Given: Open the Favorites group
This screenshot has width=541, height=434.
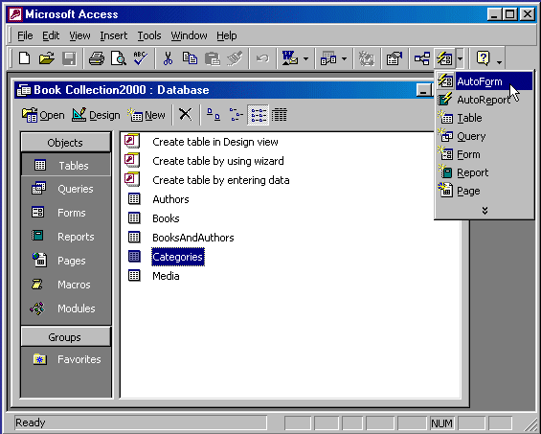Looking at the screenshot, I should coord(66,359).
